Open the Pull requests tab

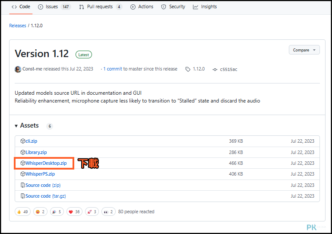pos(101,7)
